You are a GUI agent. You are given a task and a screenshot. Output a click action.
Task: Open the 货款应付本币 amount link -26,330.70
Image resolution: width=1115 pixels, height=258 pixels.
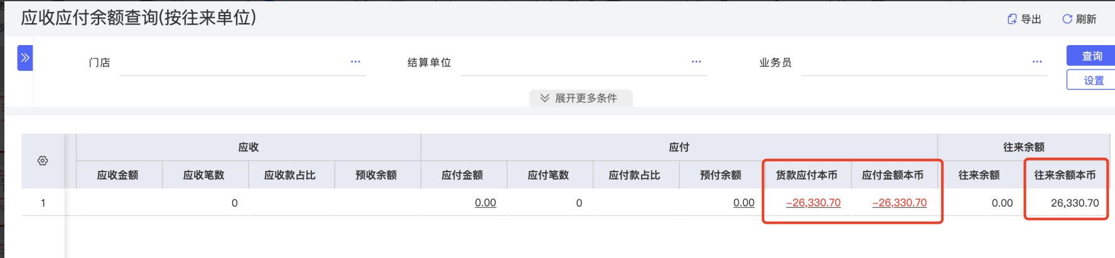pyautogui.click(x=813, y=203)
